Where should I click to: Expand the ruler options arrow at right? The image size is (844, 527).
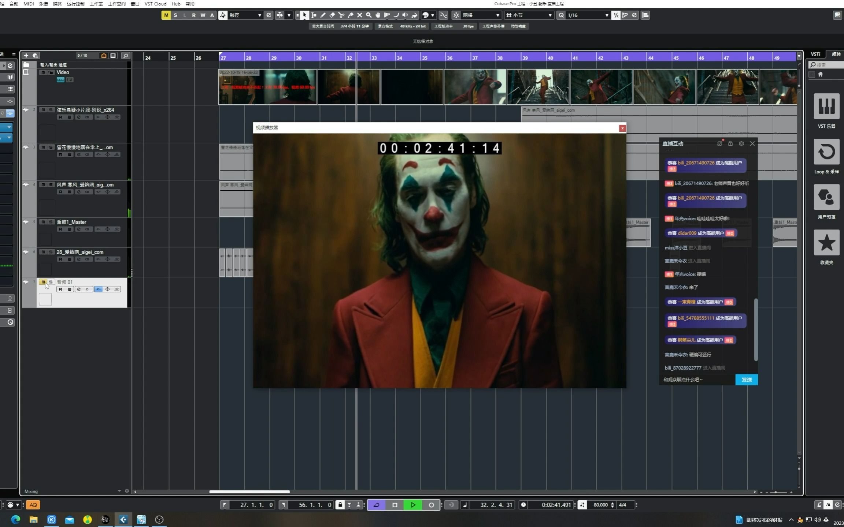[799, 56]
